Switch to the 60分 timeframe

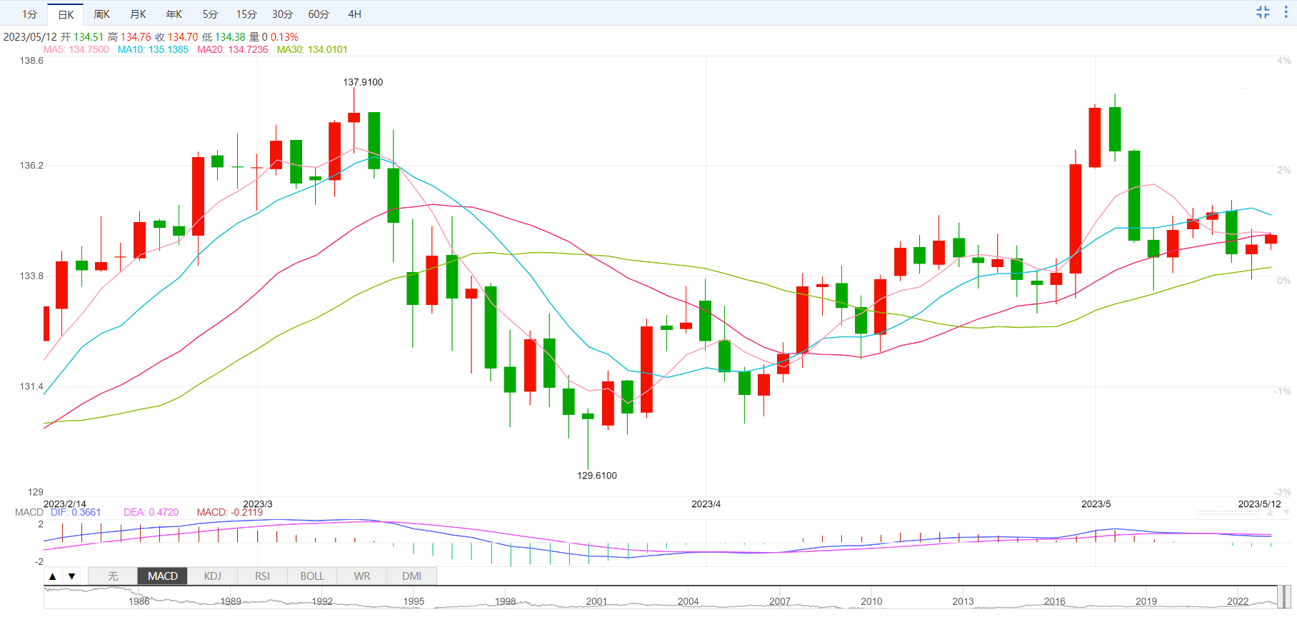point(319,14)
